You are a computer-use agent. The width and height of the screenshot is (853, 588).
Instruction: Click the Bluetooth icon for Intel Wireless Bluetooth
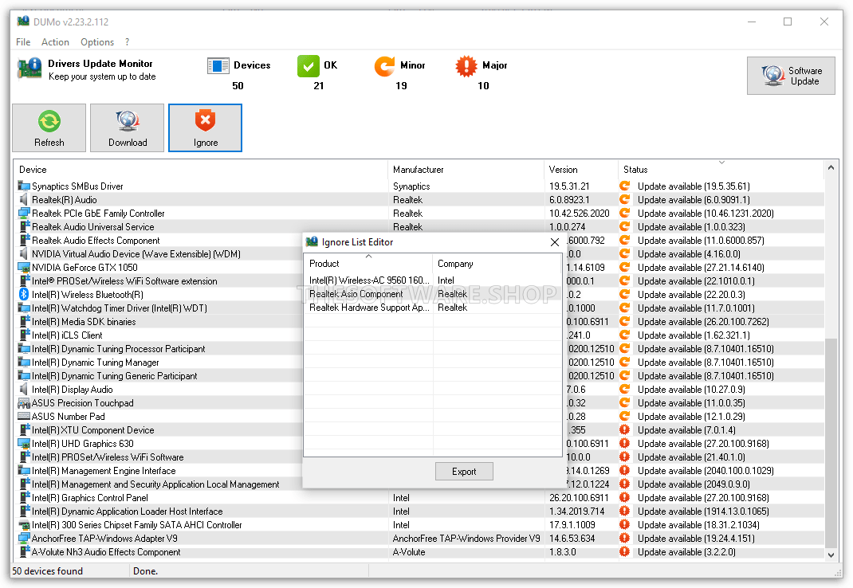pyautogui.click(x=24, y=294)
